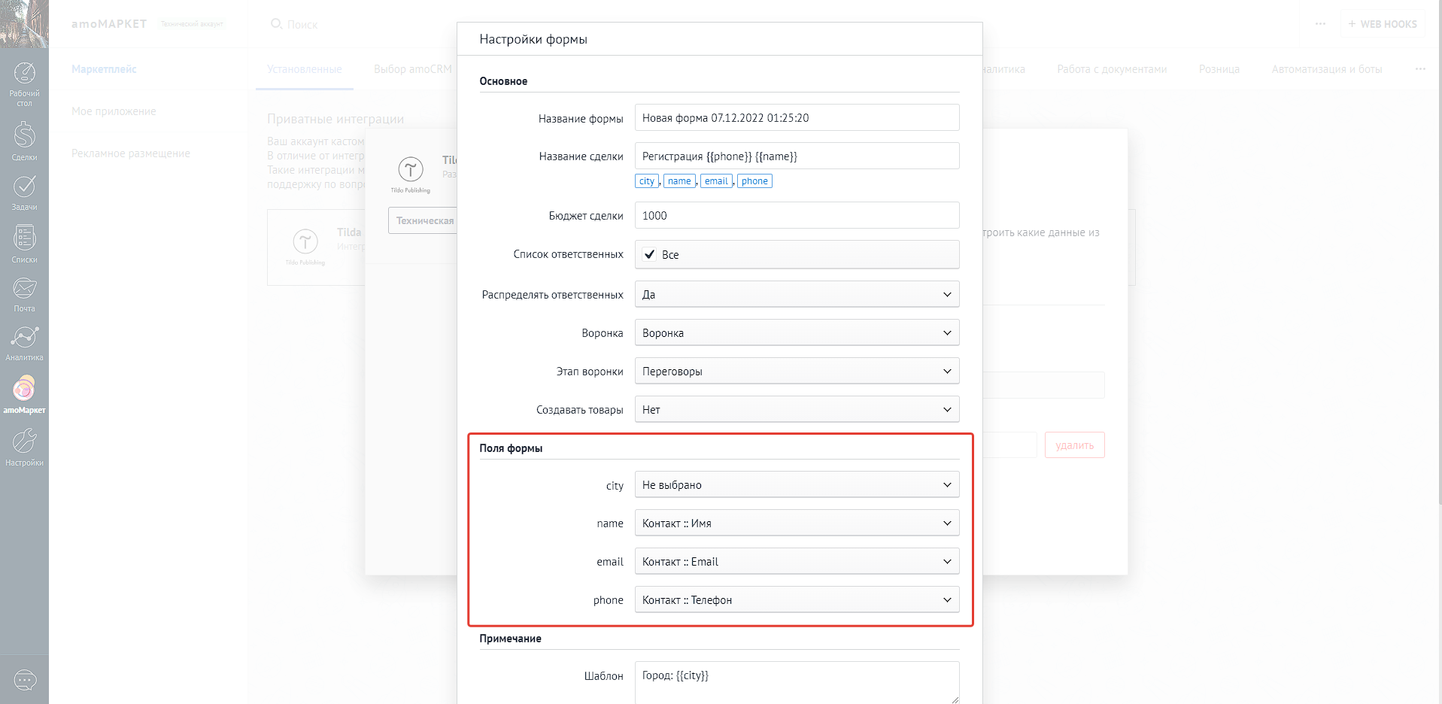This screenshot has width=1442, height=704.
Task: Insert the email tag into deal name
Action: click(x=716, y=181)
